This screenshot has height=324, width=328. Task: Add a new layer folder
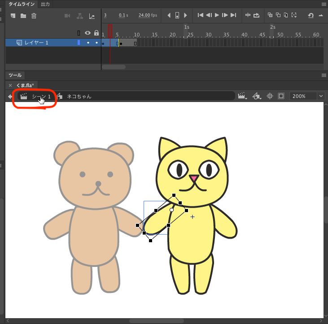click(23, 16)
